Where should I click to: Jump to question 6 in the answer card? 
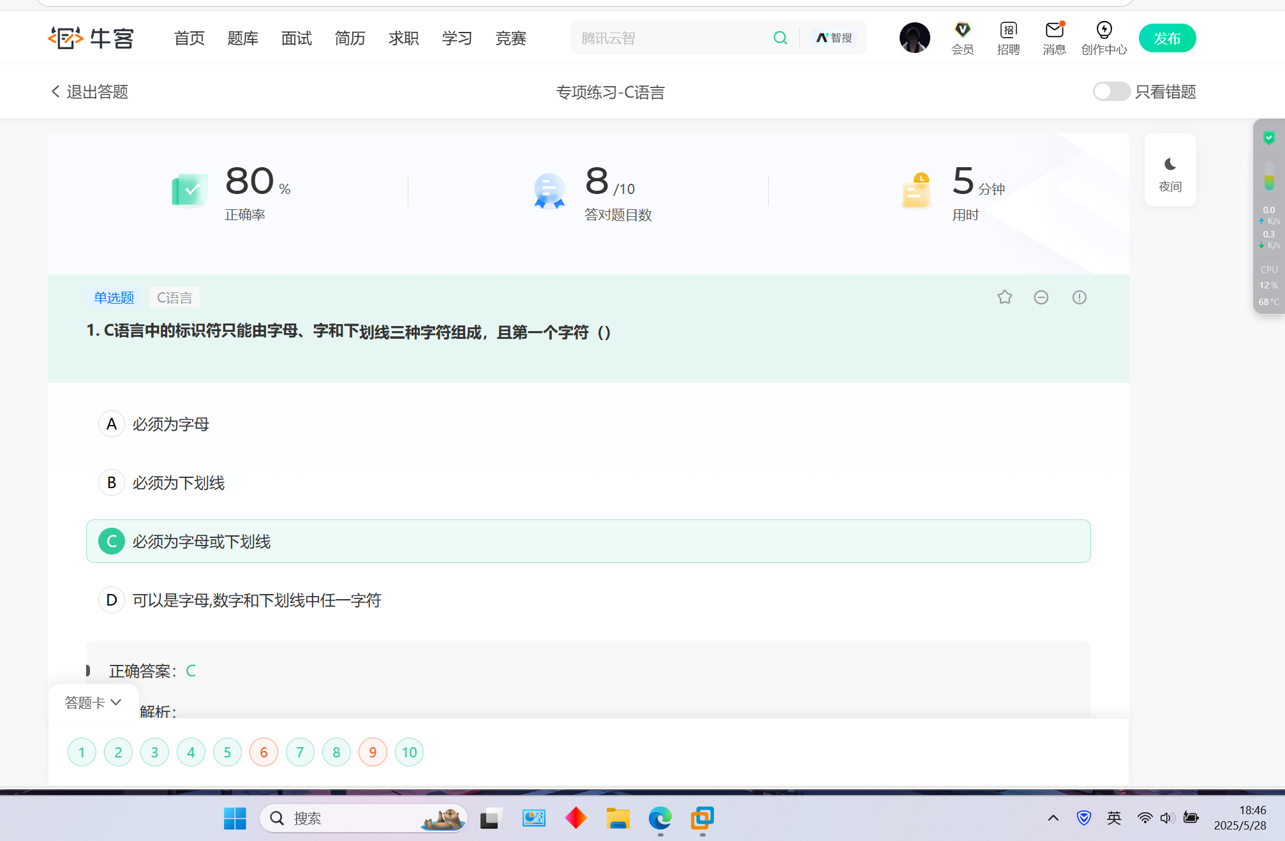coord(264,752)
